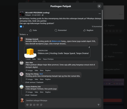The width and height of the screenshot is (127, 109).
Task: Open the Diskon.com link preview card
Action: click(x=57, y=52)
